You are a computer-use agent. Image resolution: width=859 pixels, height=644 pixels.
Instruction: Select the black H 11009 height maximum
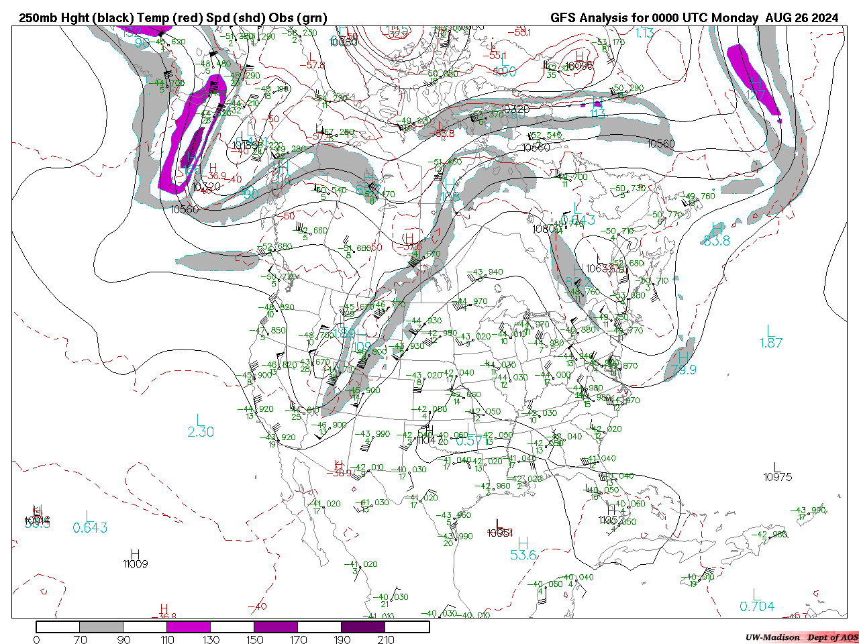pyautogui.click(x=135, y=559)
